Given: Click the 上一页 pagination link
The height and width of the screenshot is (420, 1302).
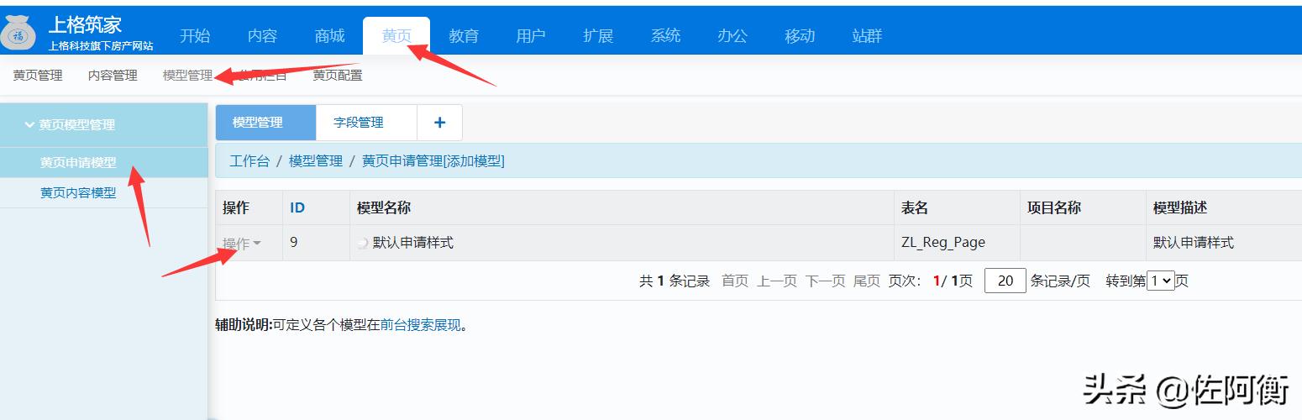Looking at the screenshot, I should click(777, 281).
